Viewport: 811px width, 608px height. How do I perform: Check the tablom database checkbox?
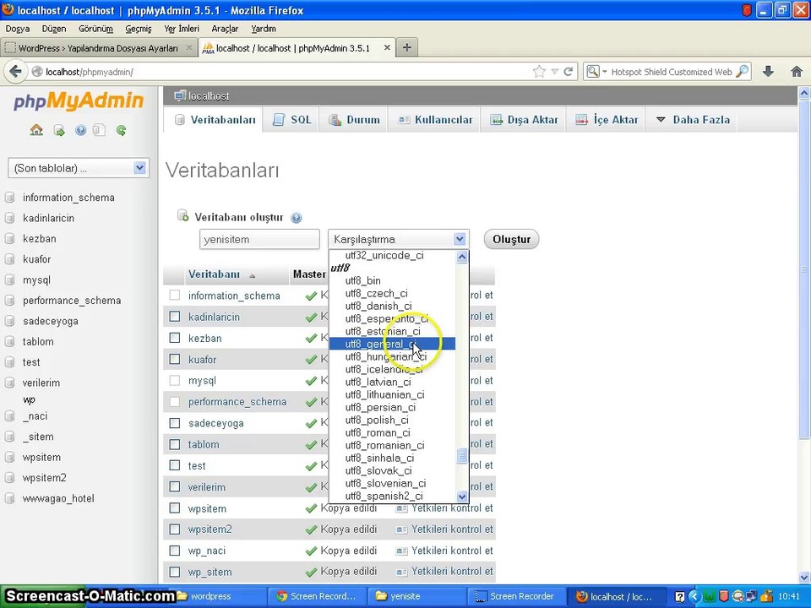point(175,444)
